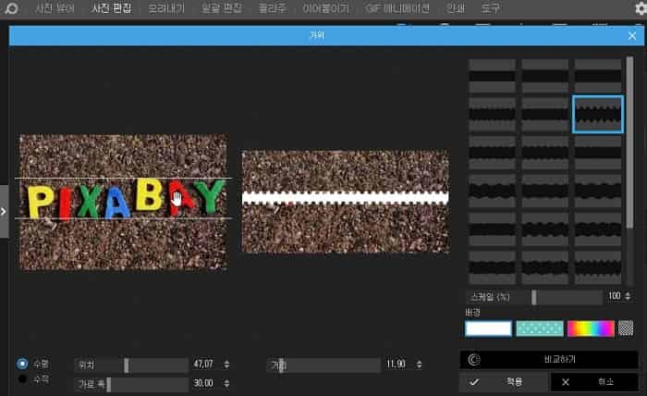Click the 11.90 gap value field
The width and height of the screenshot is (647, 396).
tap(397, 365)
